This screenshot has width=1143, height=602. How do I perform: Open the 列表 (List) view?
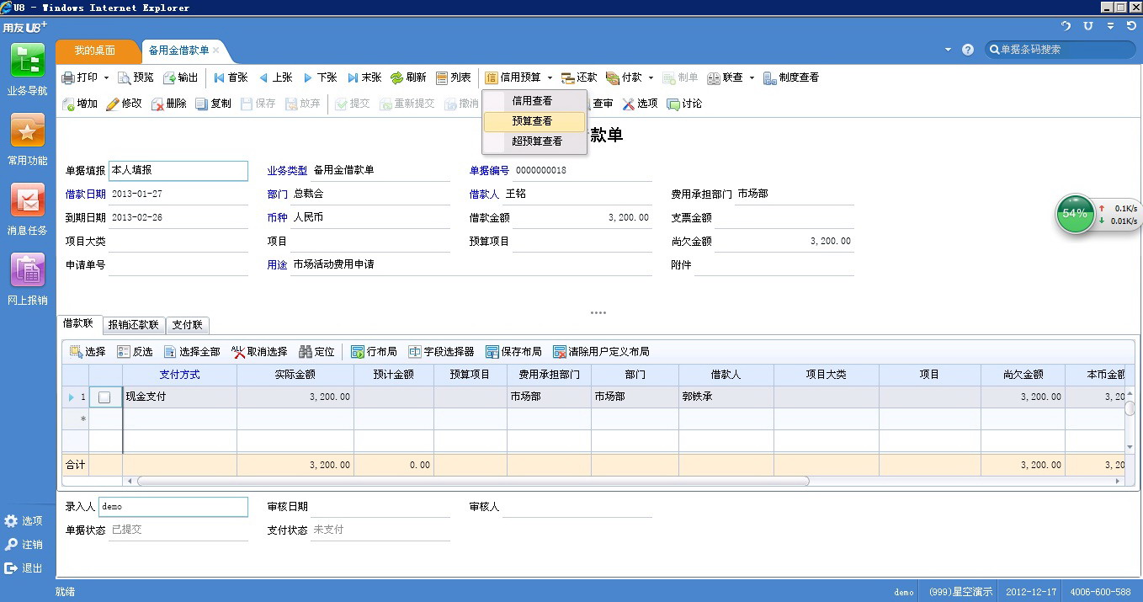454,77
